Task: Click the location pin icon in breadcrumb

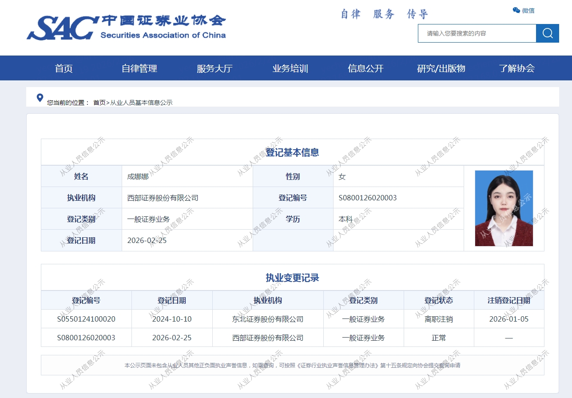Action: click(x=40, y=98)
